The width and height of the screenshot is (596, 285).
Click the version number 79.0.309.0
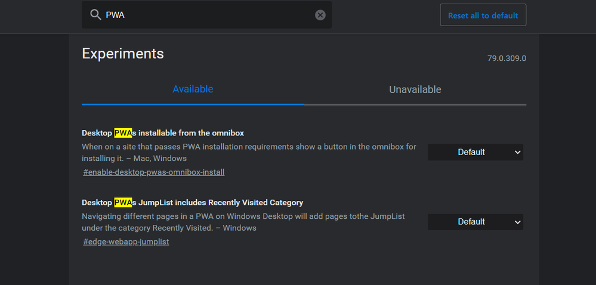(x=507, y=58)
